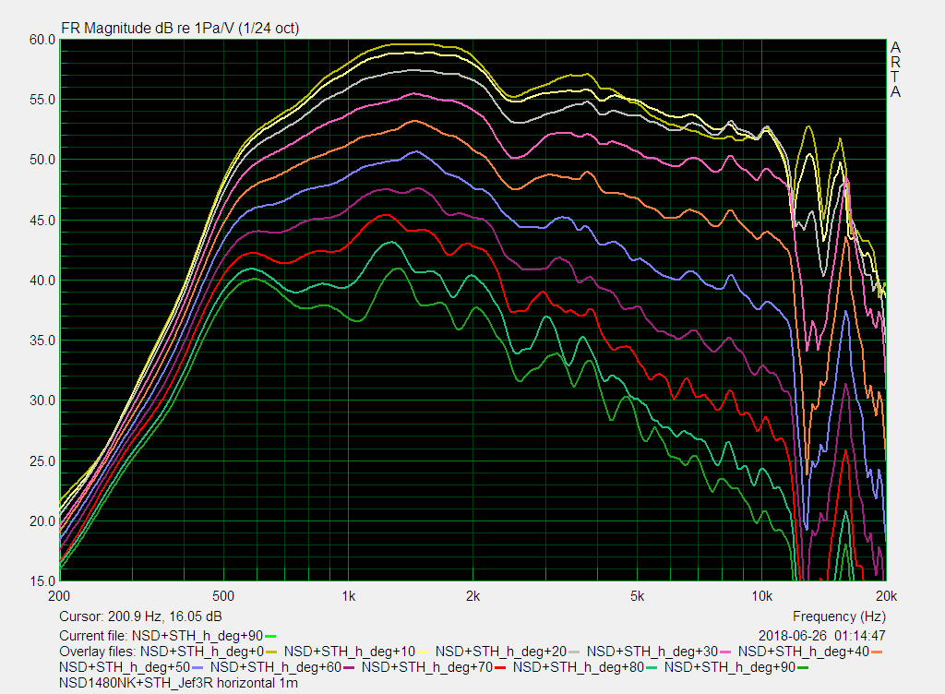Click the legend entry 'NSD+STH_h_deg+80'
Screen dimensions: 945x694
(579, 667)
